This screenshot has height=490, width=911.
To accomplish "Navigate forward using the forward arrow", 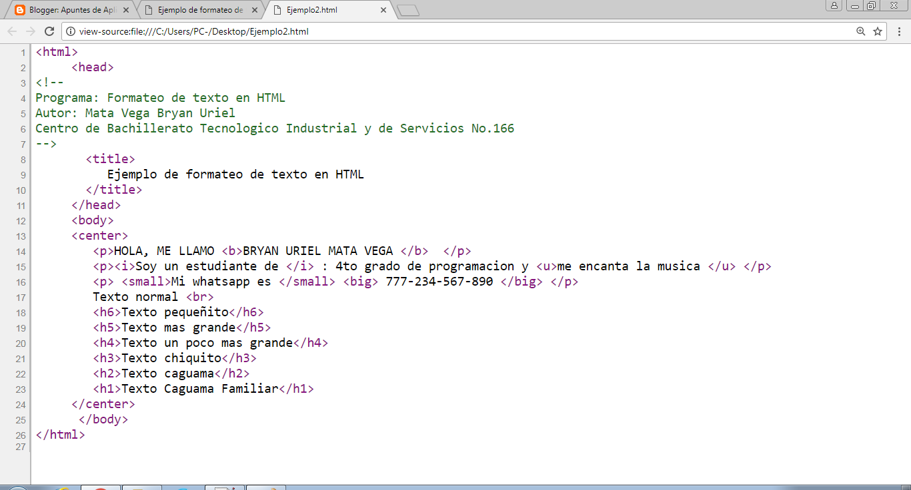I will point(30,31).
